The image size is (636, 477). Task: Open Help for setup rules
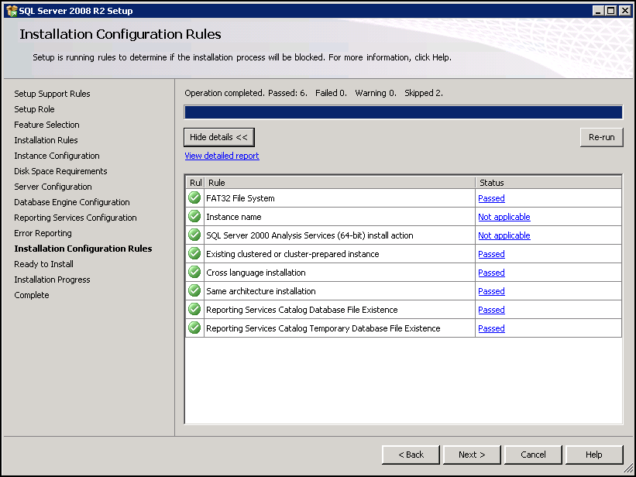594,455
